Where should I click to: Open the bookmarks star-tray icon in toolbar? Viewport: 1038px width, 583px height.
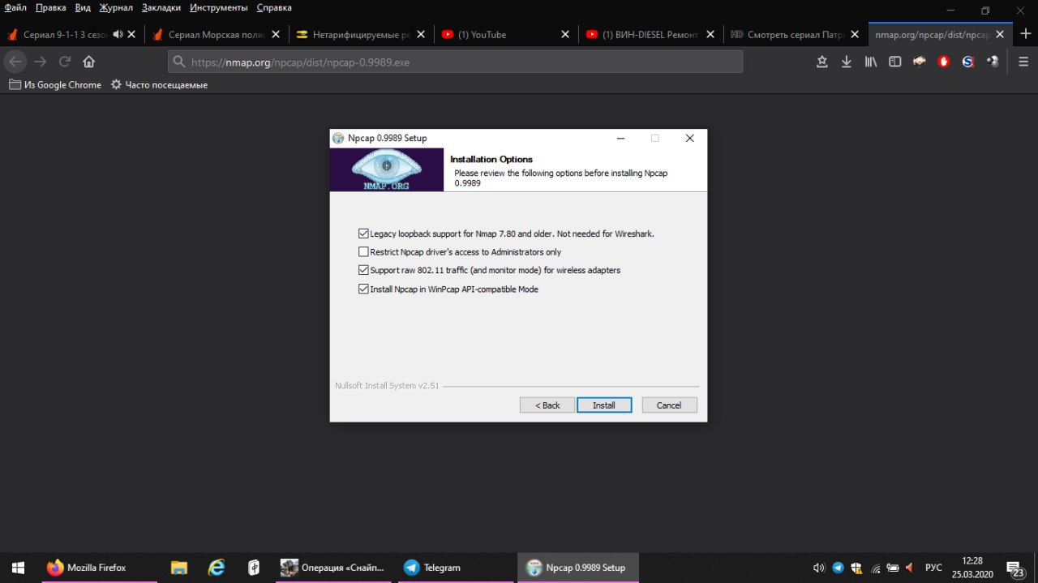pos(822,62)
